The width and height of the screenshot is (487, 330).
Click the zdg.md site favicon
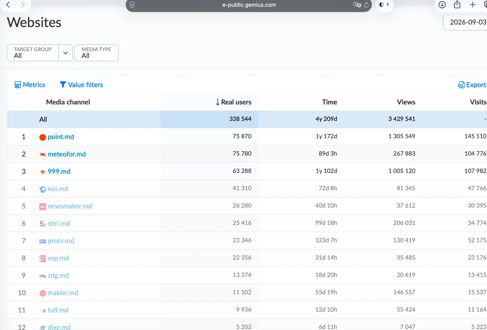coord(43,276)
